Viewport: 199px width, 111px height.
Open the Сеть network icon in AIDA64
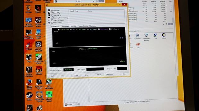pyautogui.click(x=155, y=36)
